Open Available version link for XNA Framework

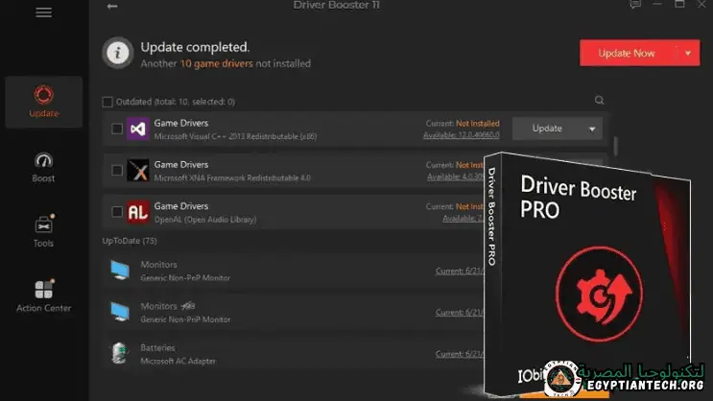pyautogui.click(x=455, y=177)
